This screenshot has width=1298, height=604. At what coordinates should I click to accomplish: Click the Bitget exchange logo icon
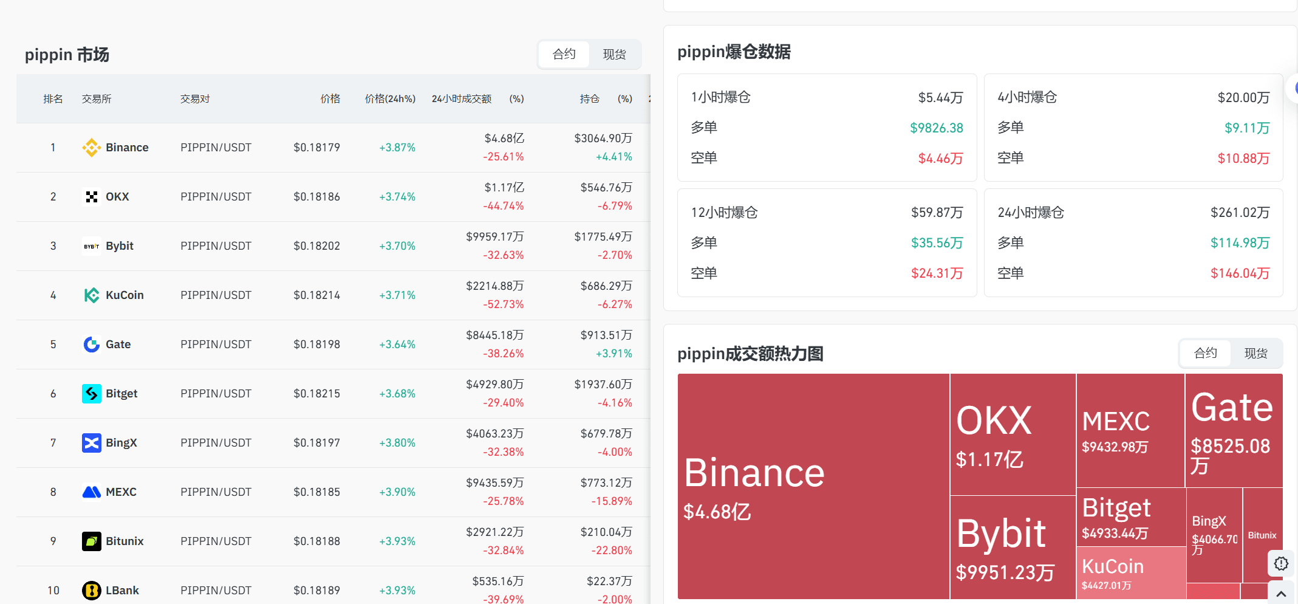(92, 394)
